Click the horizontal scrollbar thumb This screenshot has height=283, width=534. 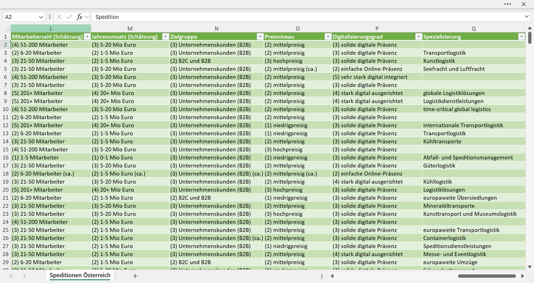[x=487, y=276]
